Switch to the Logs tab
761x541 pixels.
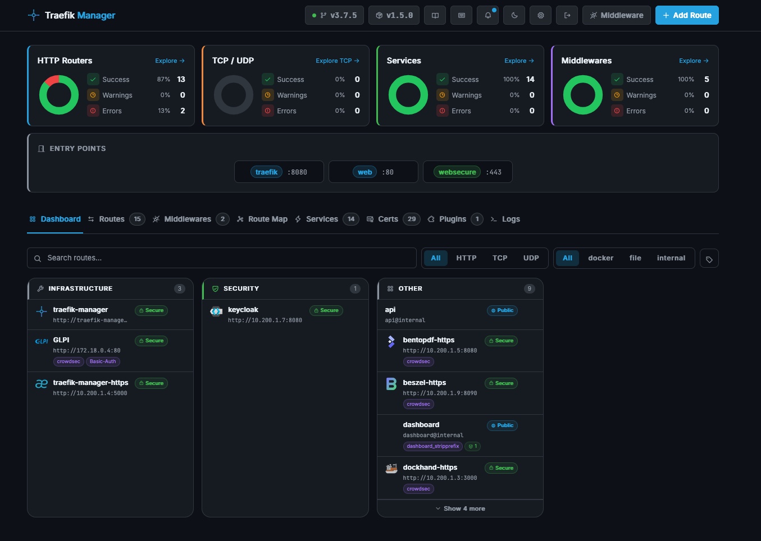coord(505,219)
